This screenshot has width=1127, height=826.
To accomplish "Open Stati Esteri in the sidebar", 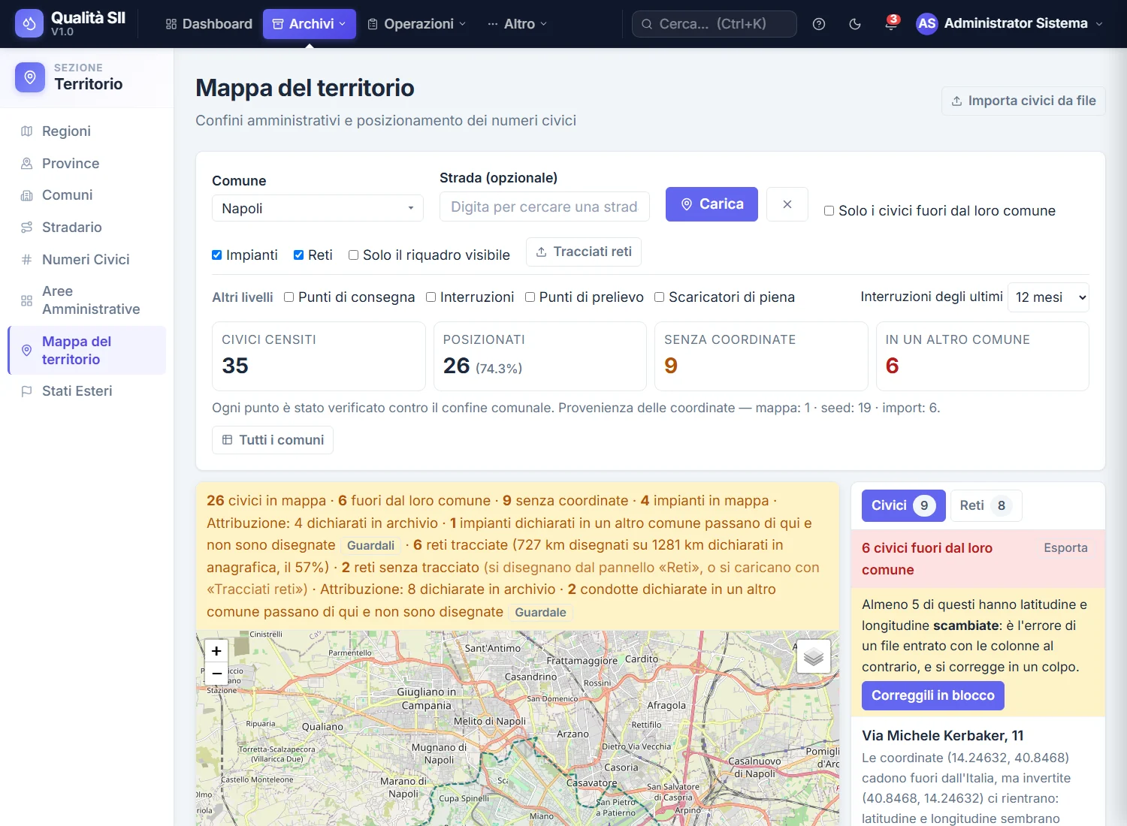I will [86, 391].
